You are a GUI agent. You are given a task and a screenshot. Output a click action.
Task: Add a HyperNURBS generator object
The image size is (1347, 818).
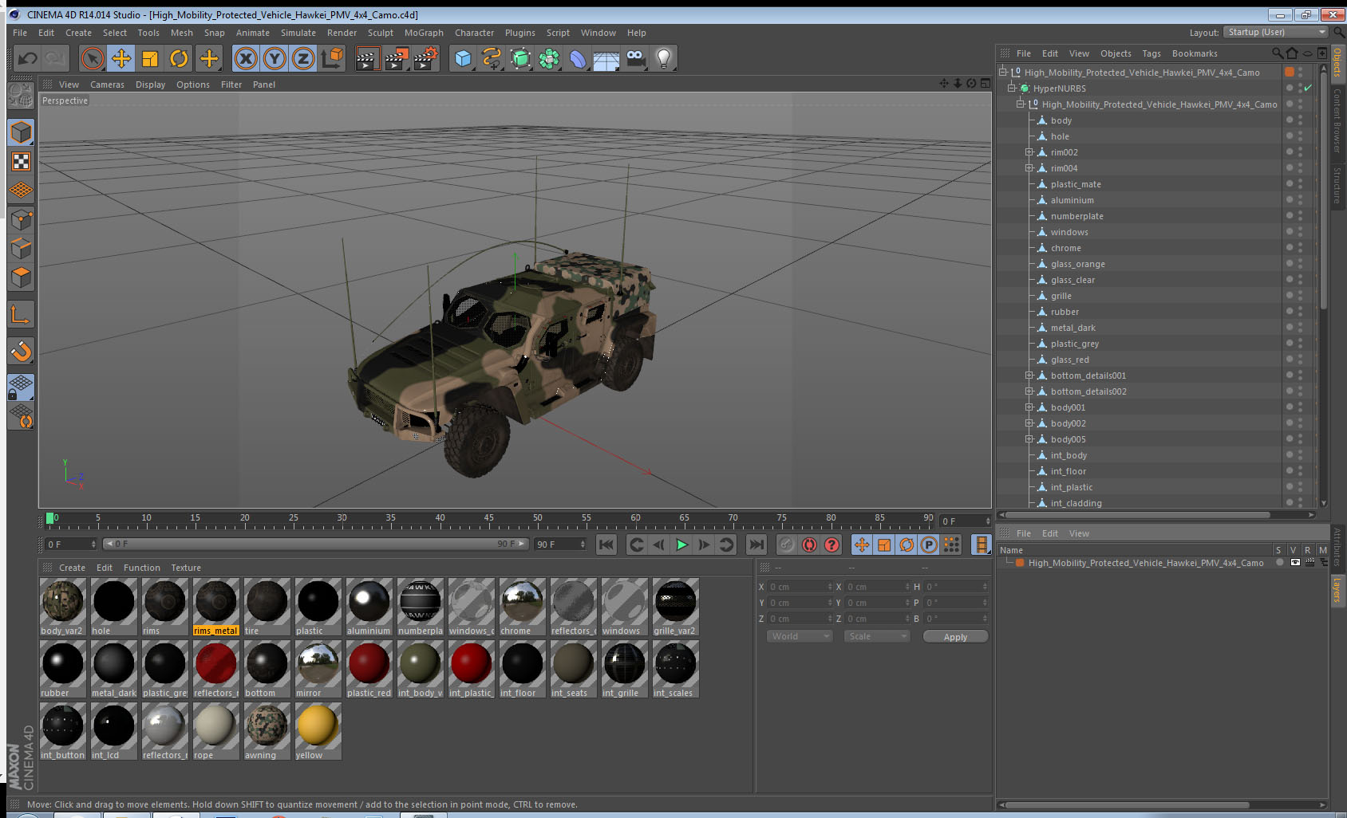(x=520, y=58)
